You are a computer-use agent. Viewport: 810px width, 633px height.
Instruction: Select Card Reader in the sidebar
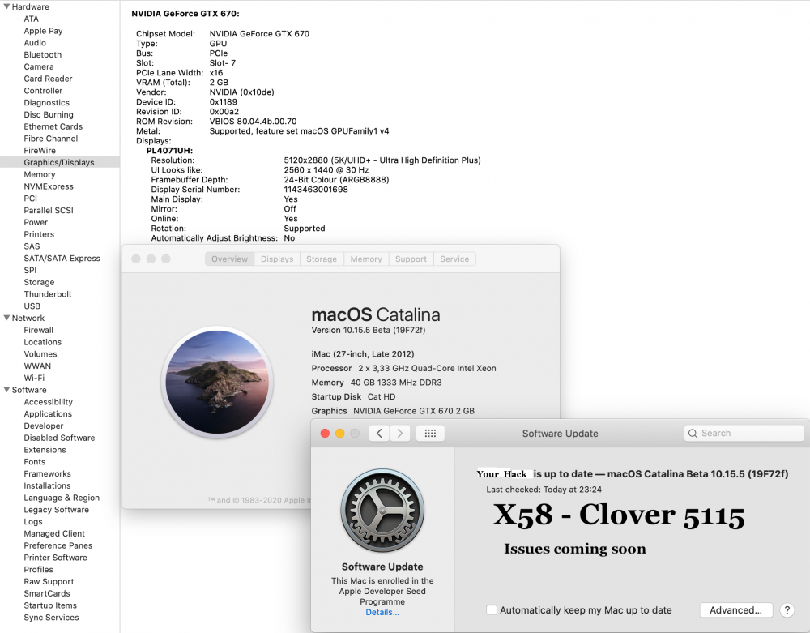(48, 79)
